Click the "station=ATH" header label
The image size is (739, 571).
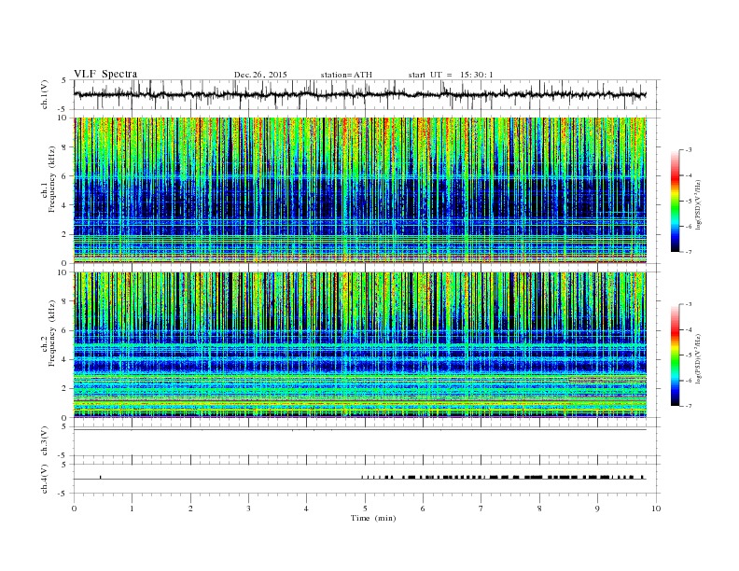point(346,75)
